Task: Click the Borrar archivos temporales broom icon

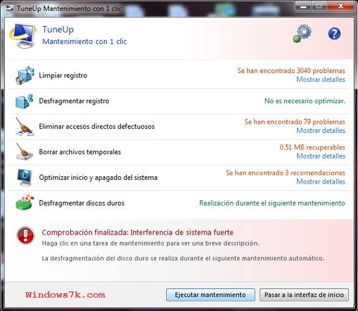Action: click(24, 152)
